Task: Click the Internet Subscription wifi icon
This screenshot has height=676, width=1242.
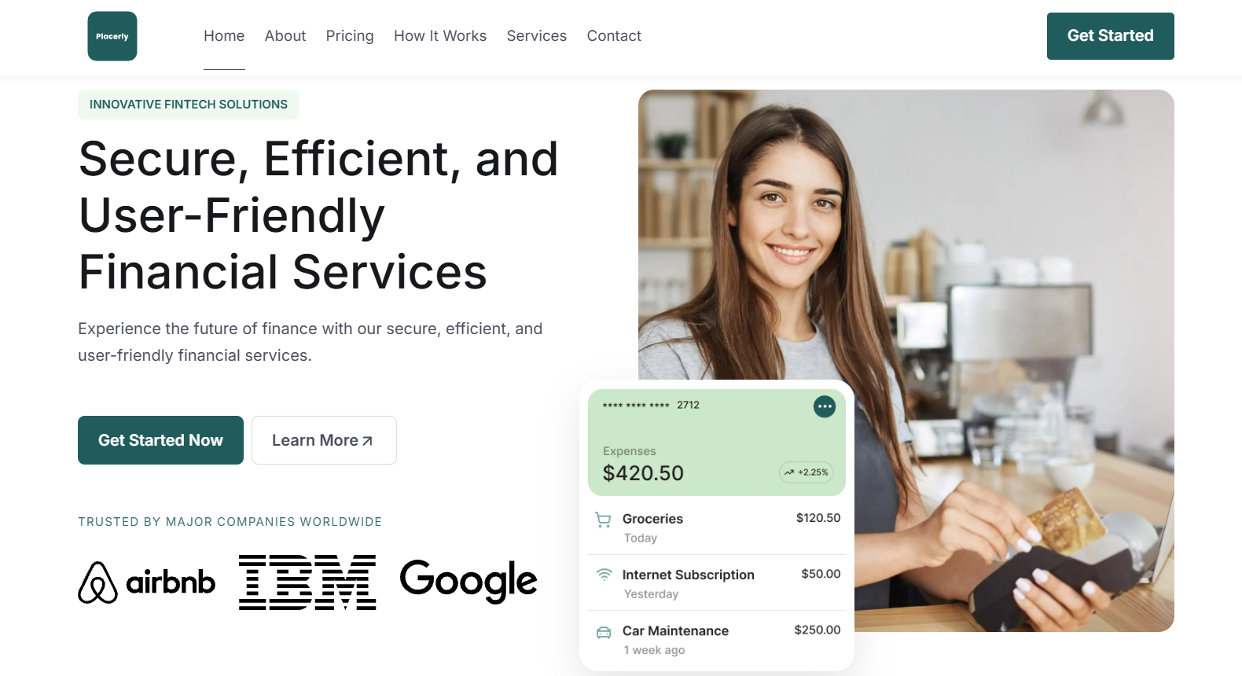Action: 604,575
